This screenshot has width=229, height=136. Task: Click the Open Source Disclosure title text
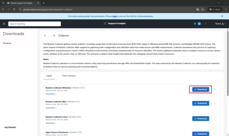pyautogui.click(x=57, y=132)
